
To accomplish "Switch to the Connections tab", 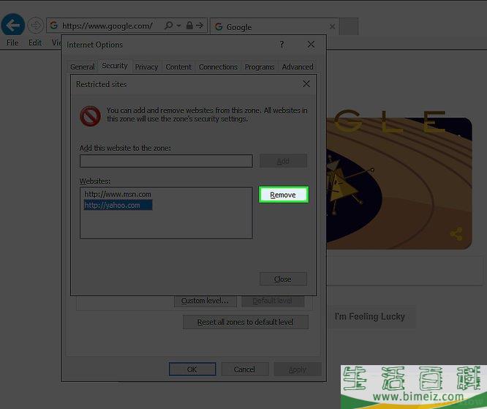I will point(218,67).
